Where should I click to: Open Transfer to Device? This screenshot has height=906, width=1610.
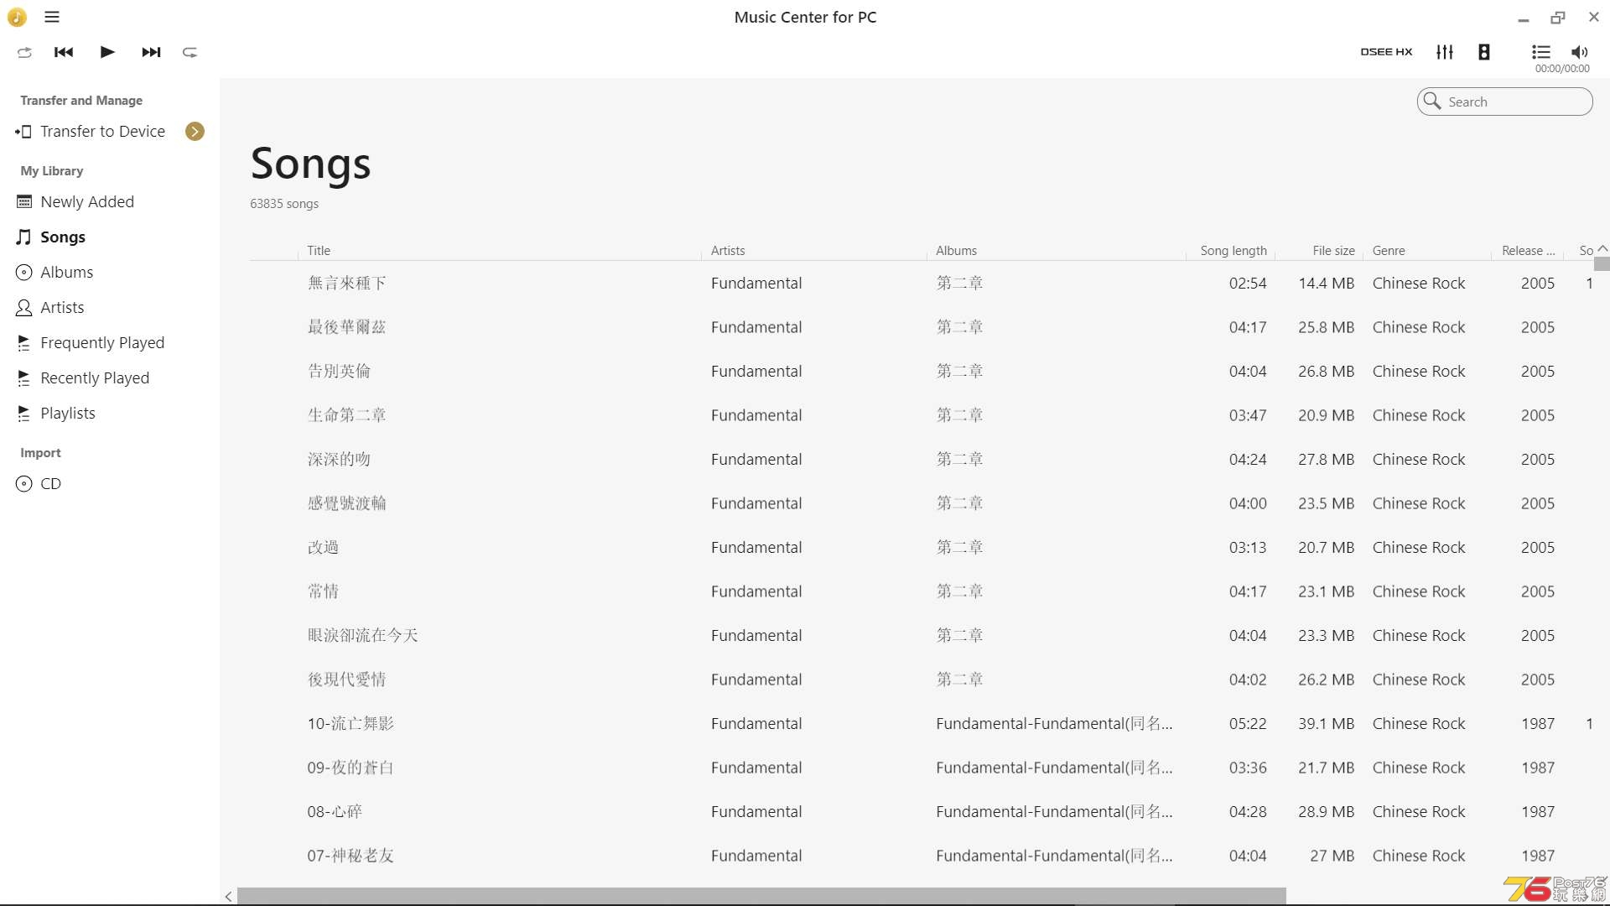click(x=102, y=132)
